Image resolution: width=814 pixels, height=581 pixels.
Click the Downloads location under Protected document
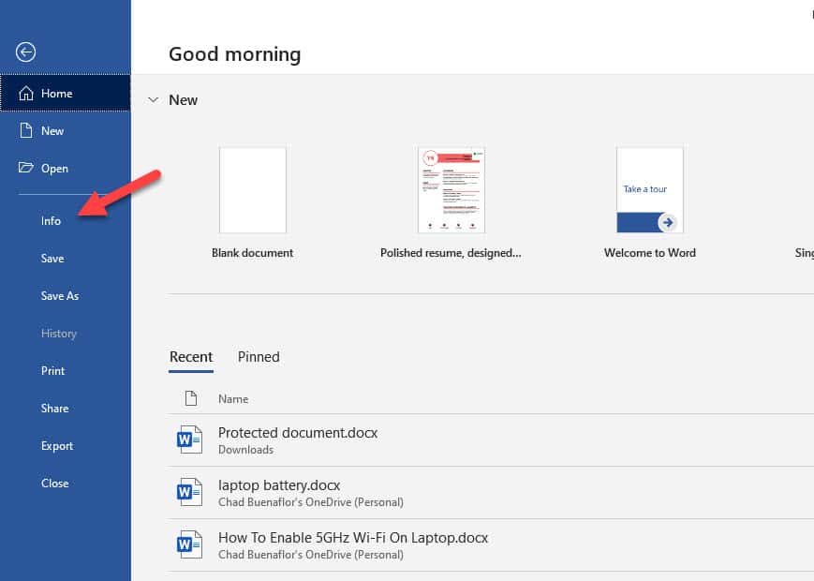pyautogui.click(x=245, y=450)
